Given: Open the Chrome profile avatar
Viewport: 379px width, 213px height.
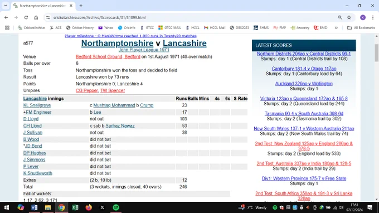Looking at the screenshot, I should pyautogui.click(x=363, y=17).
